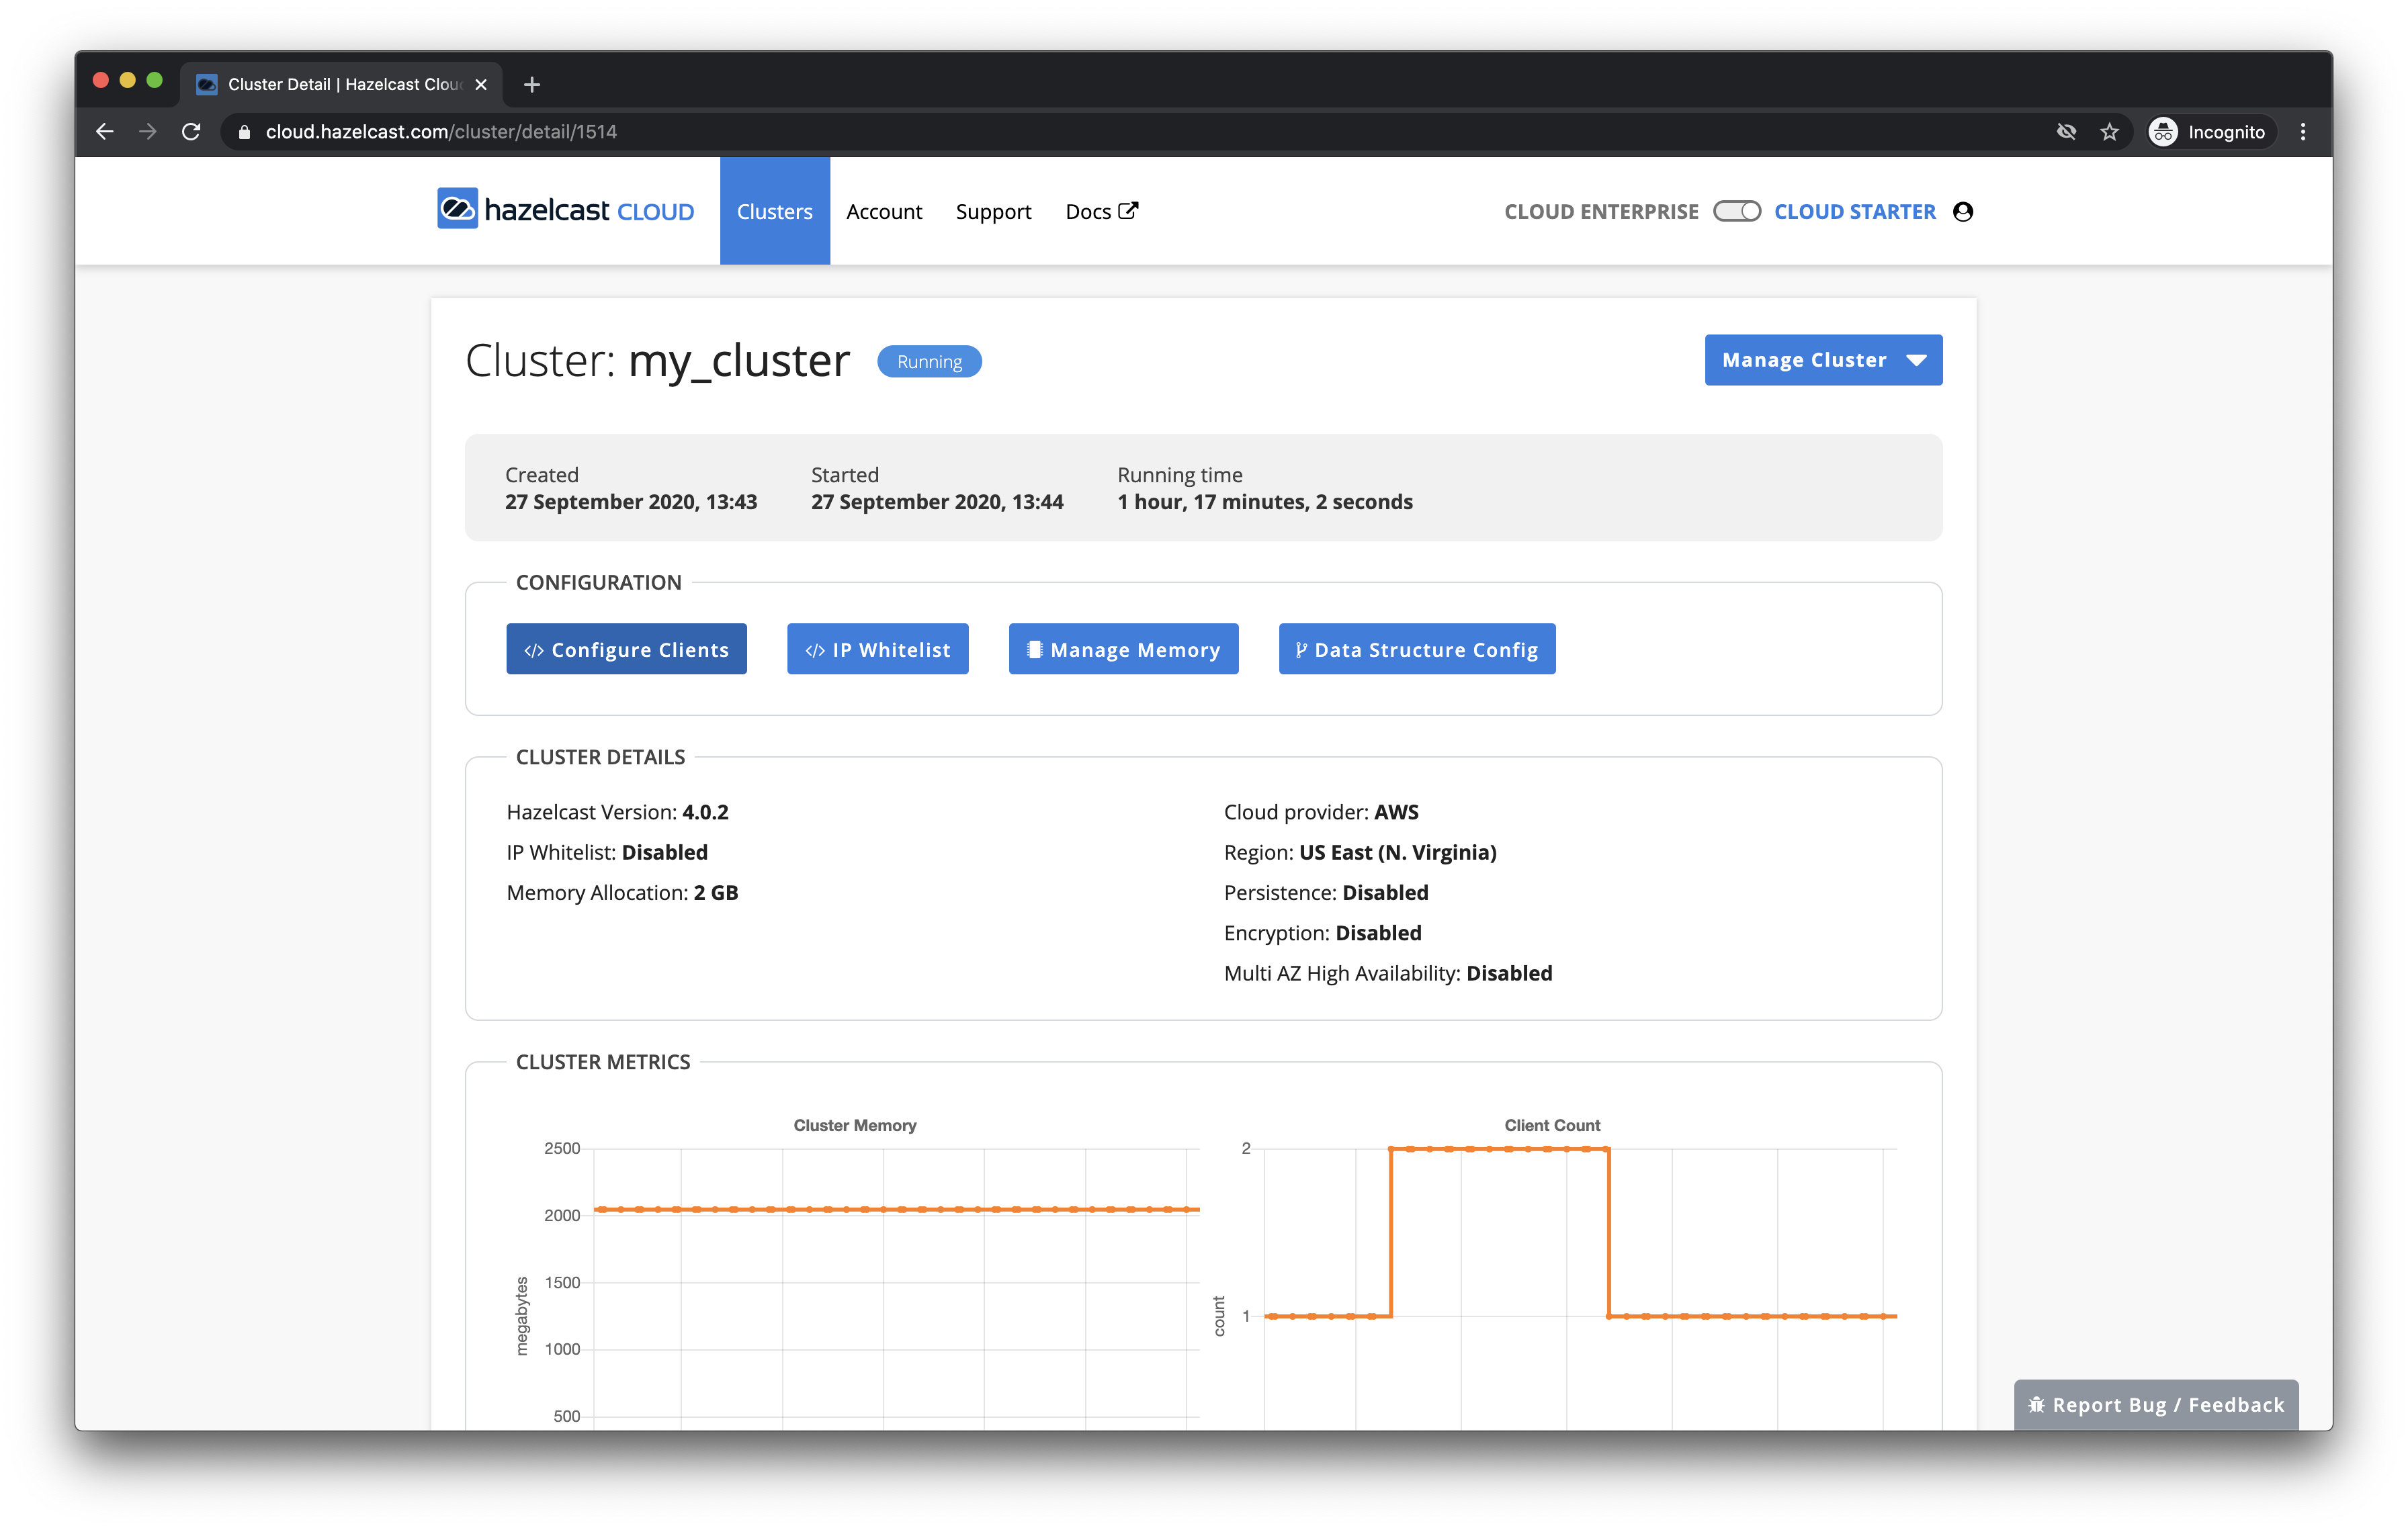Image resolution: width=2408 pixels, height=1530 pixels.
Task: Select the Clusters navigation tab
Action: coord(774,212)
